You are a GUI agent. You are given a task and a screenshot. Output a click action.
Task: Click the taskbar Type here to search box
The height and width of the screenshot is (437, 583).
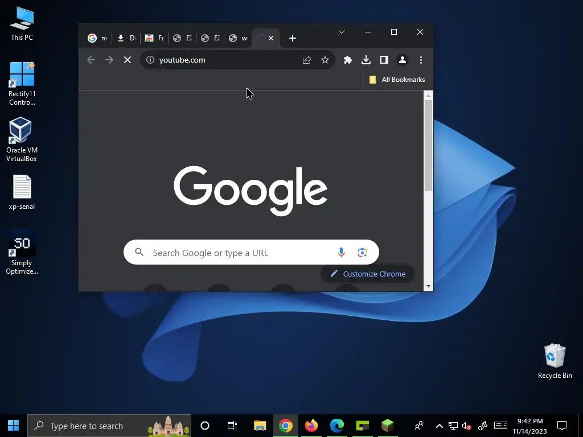pyautogui.click(x=109, y=426)
